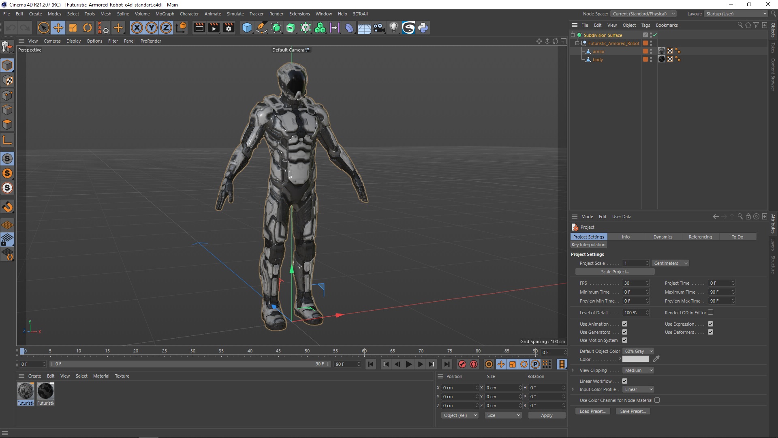Open View Clipping Medium dropdown

click(x=638, y=370)
